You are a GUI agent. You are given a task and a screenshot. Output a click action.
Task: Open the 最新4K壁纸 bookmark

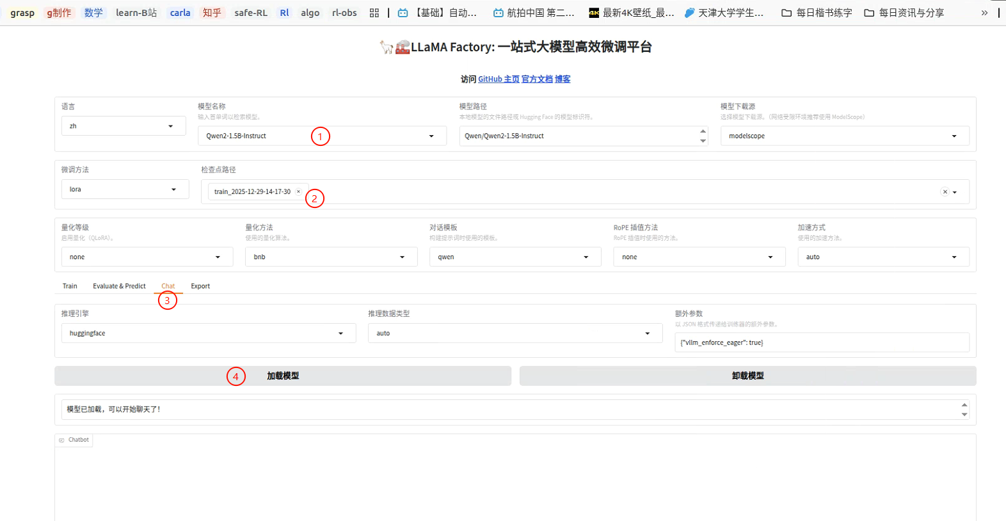point(632,13)
